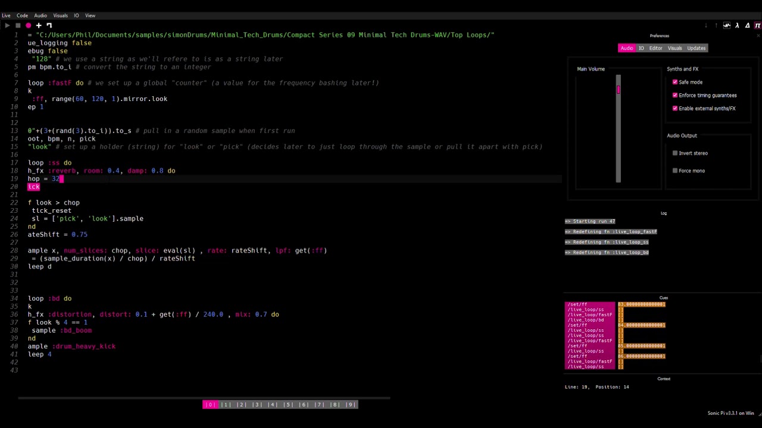Toggle the Scope waveform icon

727,26
